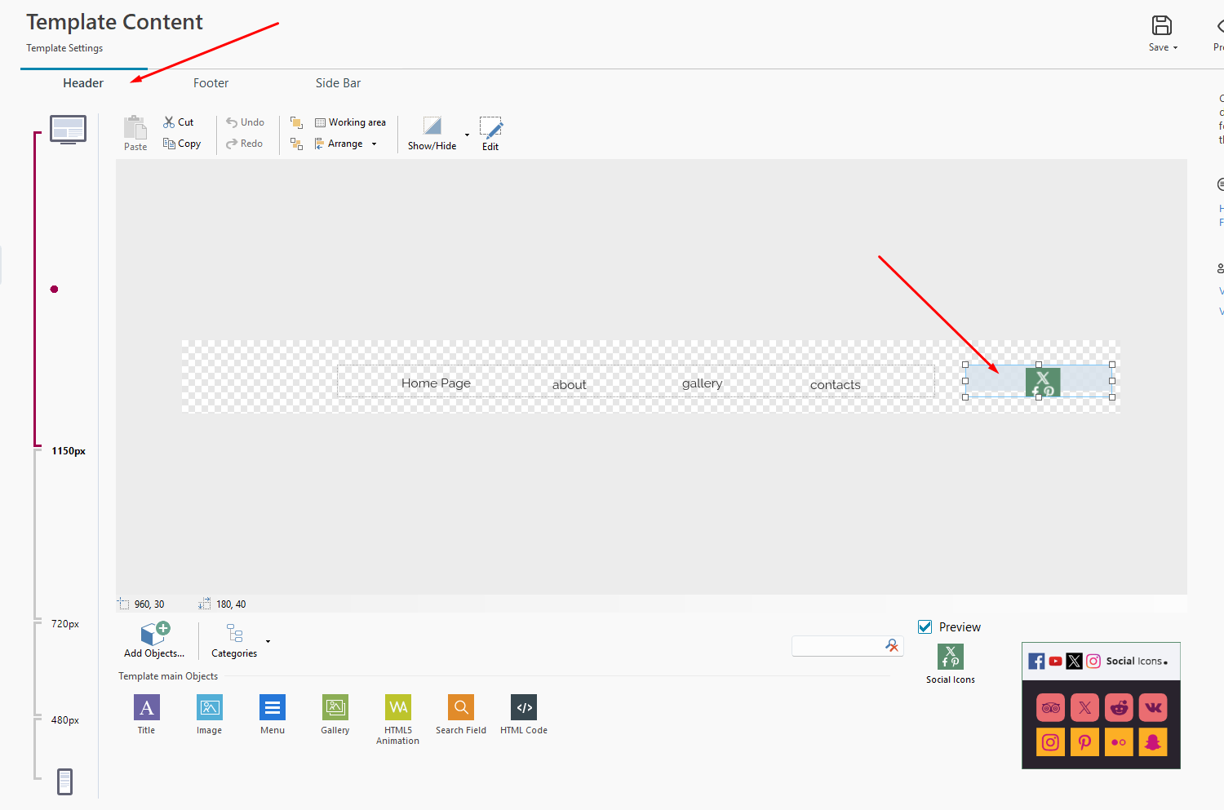Click the bring-to-front icon
The width and height of the screenshot is (1224, 810).
(x=297, y=122)
